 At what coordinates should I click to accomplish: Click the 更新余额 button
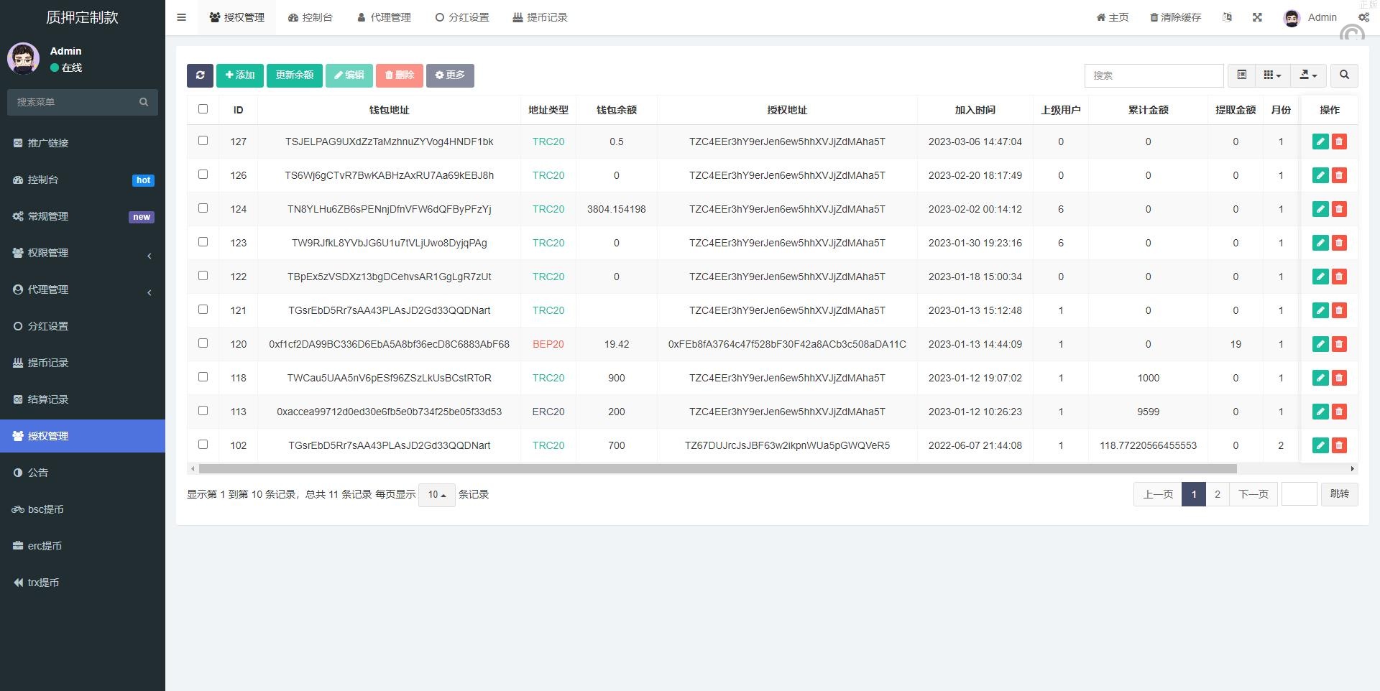coord(294,75)
